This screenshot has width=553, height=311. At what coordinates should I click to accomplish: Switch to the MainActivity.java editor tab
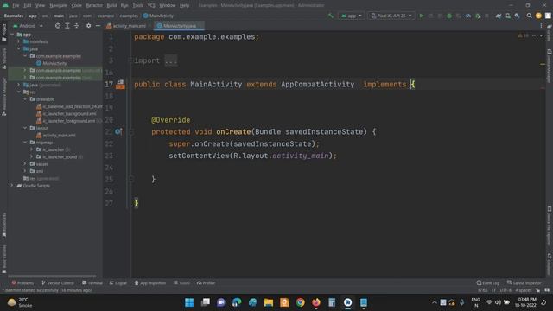[x=180, y=26]
